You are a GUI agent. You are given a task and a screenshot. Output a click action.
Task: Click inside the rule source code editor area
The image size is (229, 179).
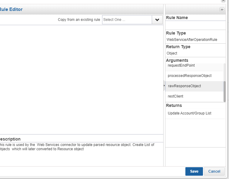point(81,79)
